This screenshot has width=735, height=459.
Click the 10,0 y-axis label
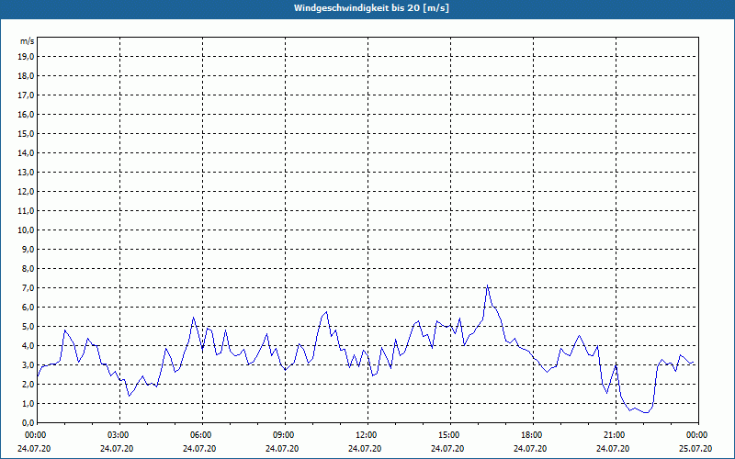click(26, 230)
